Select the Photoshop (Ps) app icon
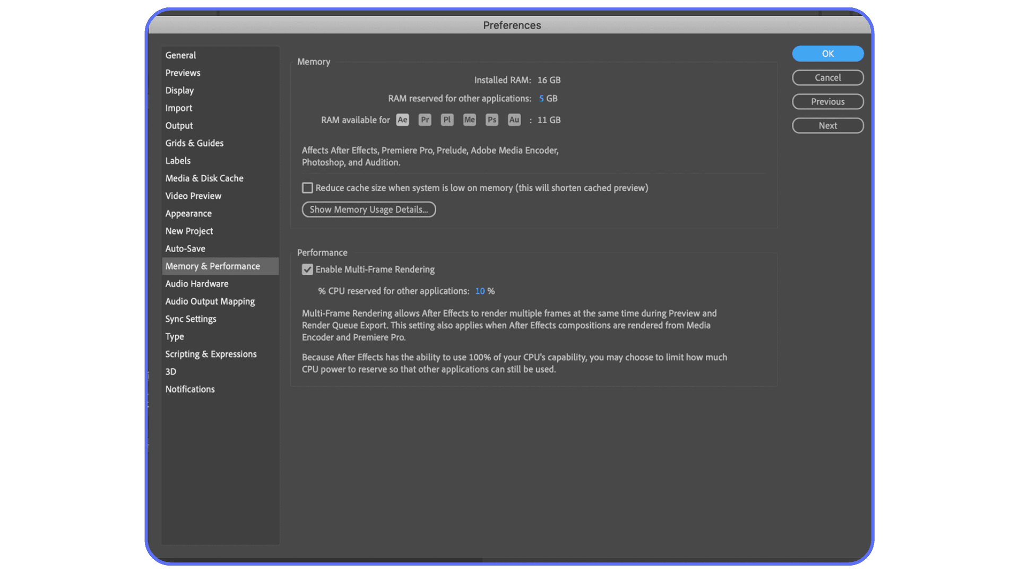The image size is (1019, 573). coord(491,120)
